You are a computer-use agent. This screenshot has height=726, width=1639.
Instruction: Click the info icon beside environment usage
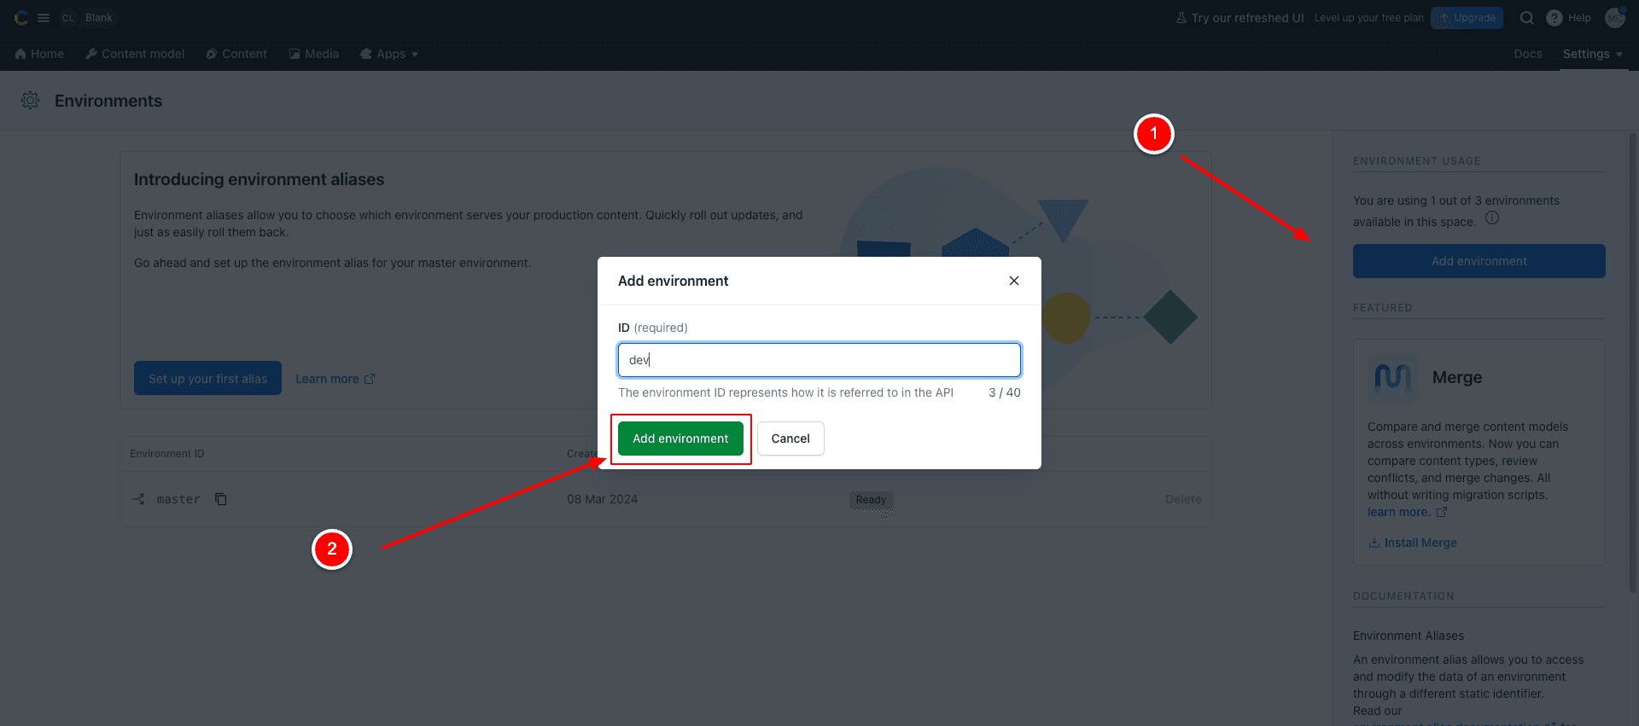[x=1492, y=218]
